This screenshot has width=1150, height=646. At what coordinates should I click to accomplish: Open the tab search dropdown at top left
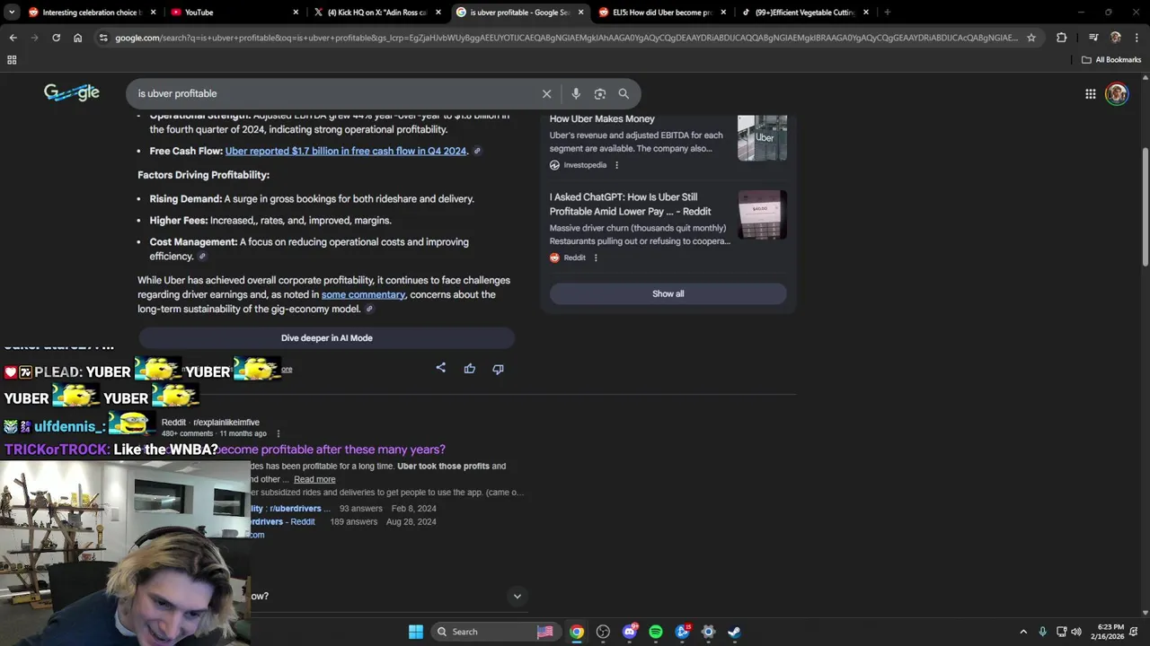(x=12, y=12)
